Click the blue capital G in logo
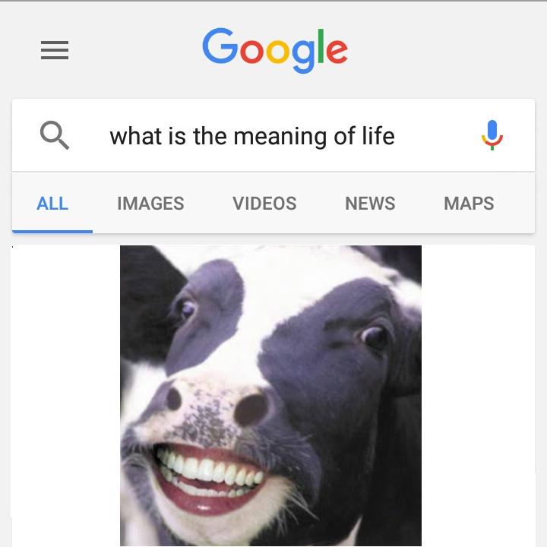 pos(220,46)
